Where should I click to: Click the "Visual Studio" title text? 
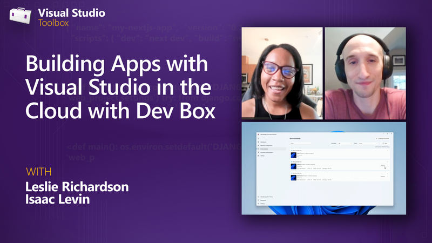(72, 13)
